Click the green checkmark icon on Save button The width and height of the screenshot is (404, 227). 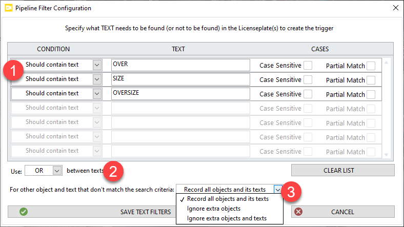tap(24, 212)
